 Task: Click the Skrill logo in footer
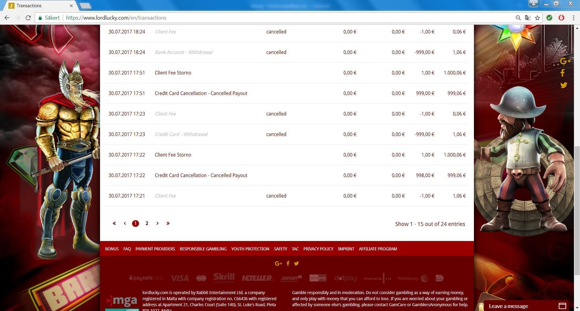pos(224,278)
